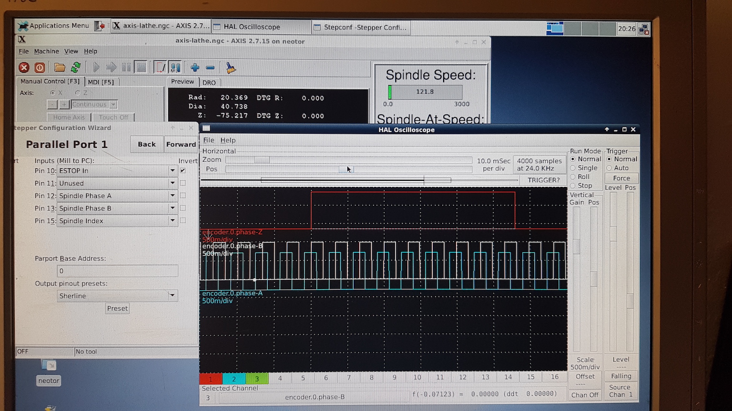
Task: Toggle the optional pause M1 icon
Action: (175, 68)
